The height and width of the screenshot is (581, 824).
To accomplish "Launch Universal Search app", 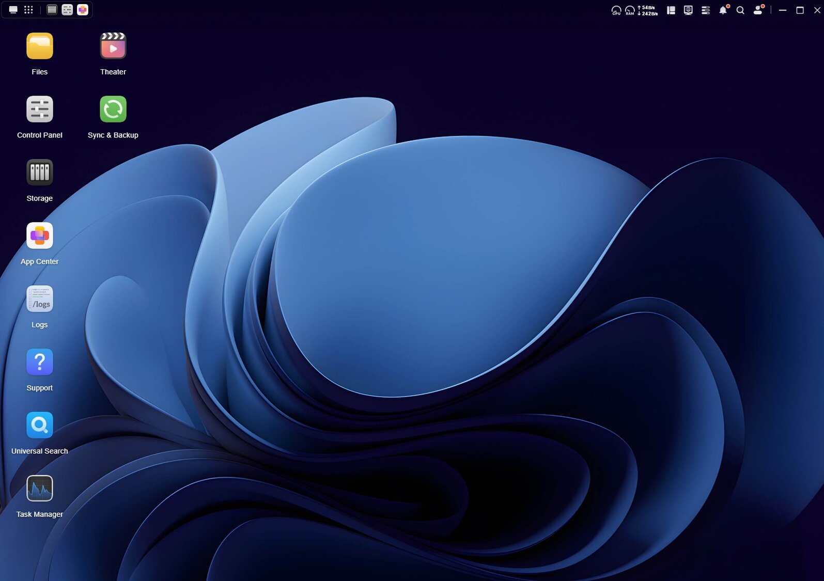I will (x=39, y=426).
